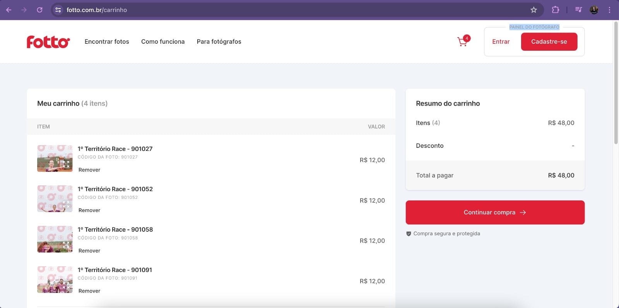Click the page vertical scrollbar
Image resolution: width=619 pixels, height=308 pixels.
coord(616,83)
